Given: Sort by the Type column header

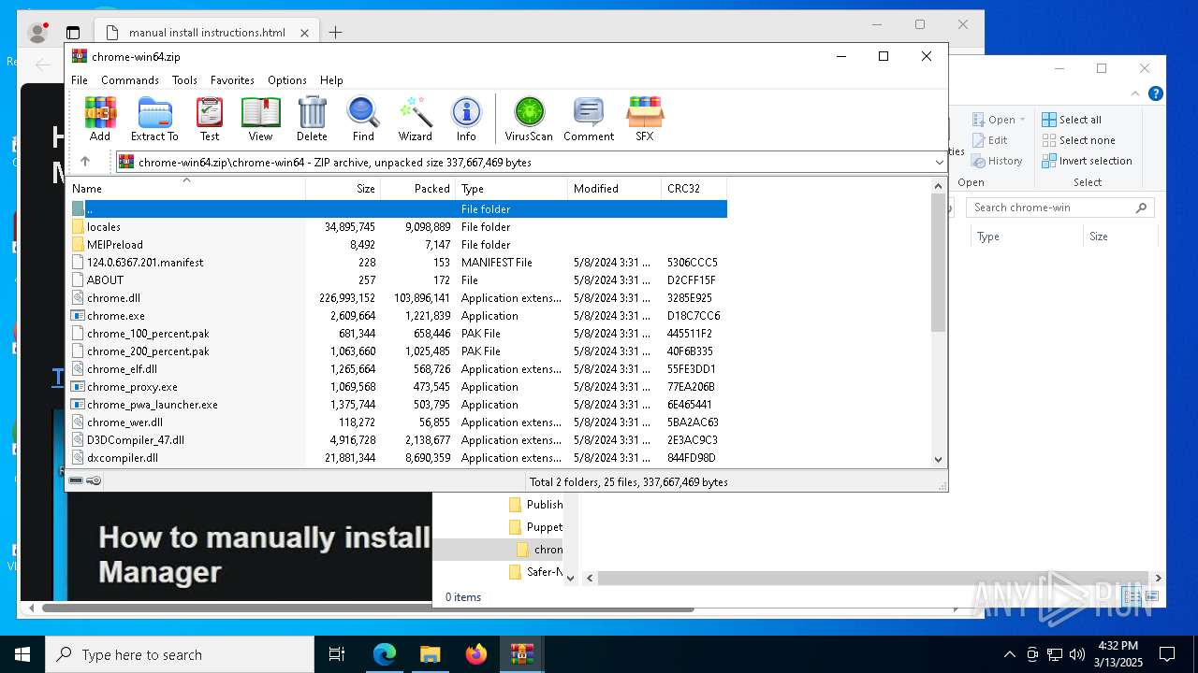Looking at the screenshot, I should [x=512, y=188].
